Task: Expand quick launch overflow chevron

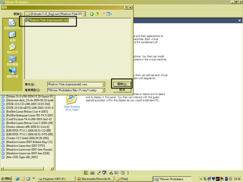Action: tap(33, 178)
